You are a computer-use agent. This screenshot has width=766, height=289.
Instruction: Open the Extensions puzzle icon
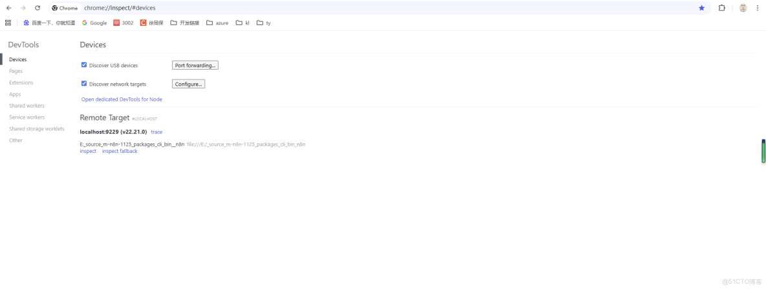721,8
